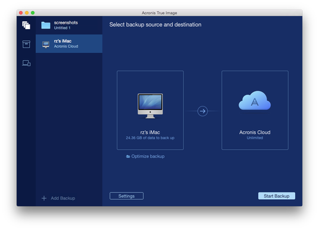Open the Archive section icon
319x230 pixels.
(x=26, y=44)
